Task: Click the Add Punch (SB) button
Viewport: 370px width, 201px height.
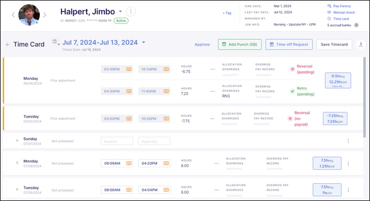Action: 240,44
